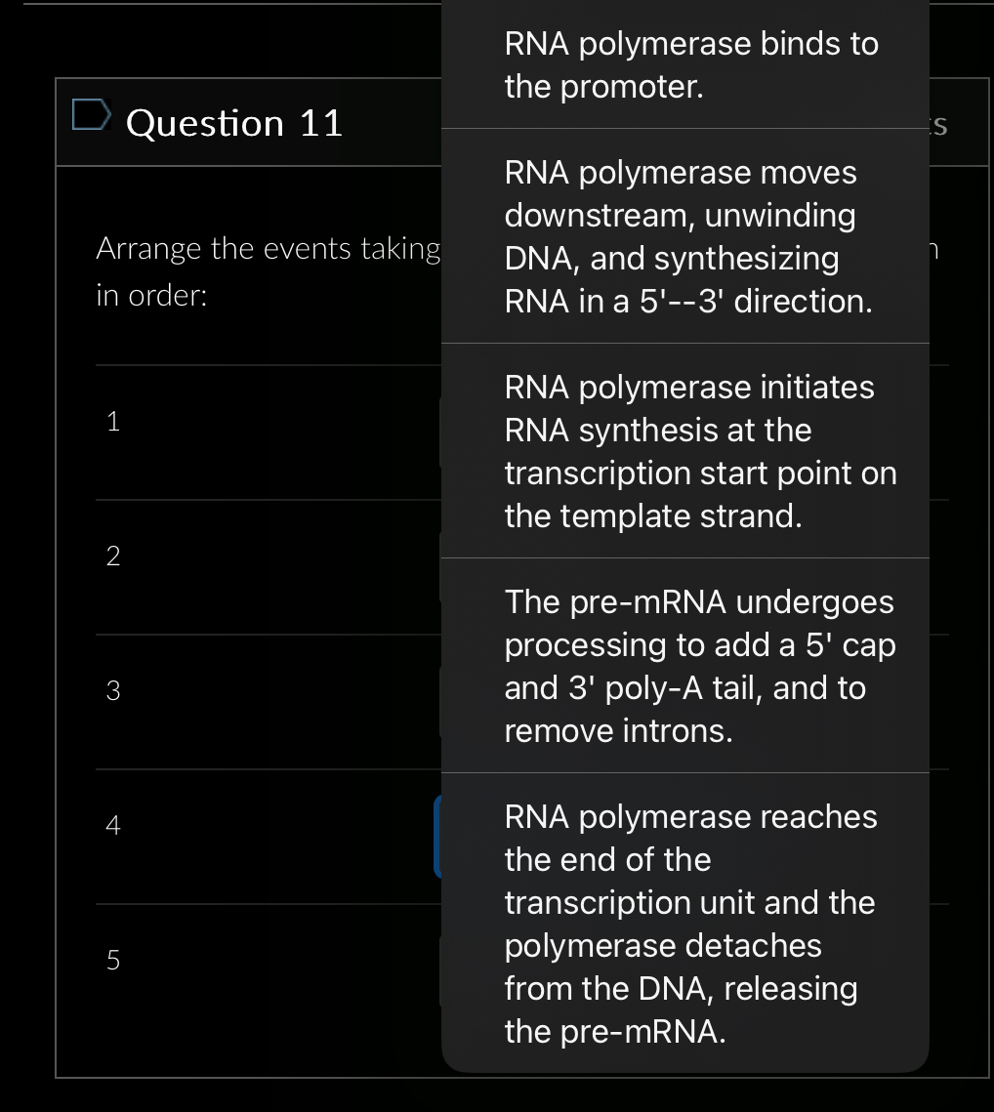
Task: Flag Question 11 using the bookmark icon
Action: [92, 115]
